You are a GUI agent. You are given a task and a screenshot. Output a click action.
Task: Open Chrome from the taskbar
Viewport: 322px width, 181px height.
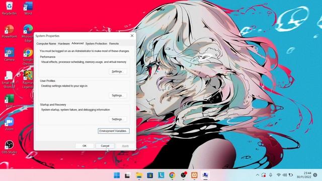[x=172, y=175]
